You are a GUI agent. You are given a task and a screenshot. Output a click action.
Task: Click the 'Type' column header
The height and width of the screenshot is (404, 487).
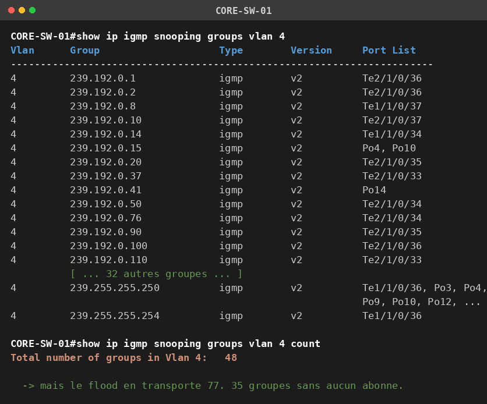point(231,50)
